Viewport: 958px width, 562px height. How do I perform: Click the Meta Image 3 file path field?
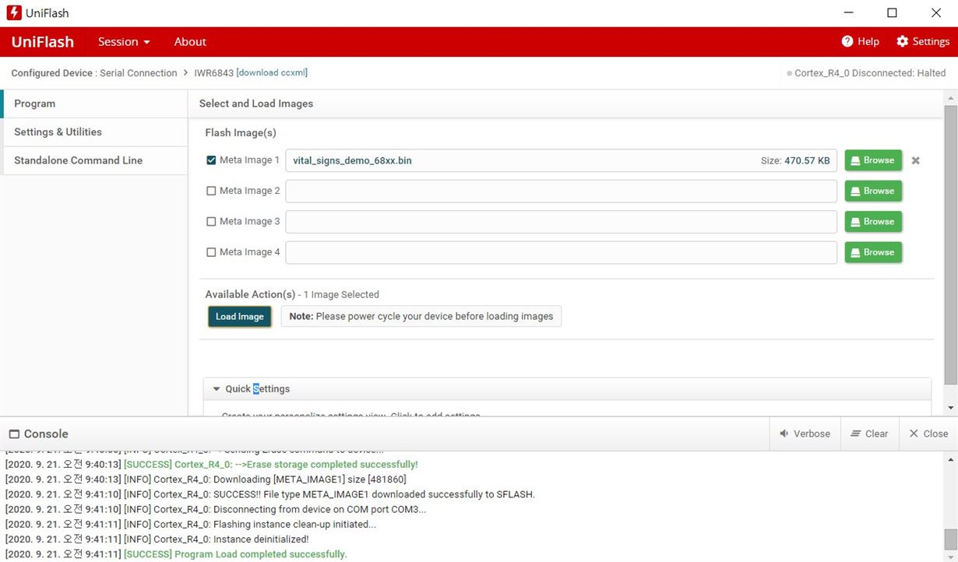(x=561, y=222)
